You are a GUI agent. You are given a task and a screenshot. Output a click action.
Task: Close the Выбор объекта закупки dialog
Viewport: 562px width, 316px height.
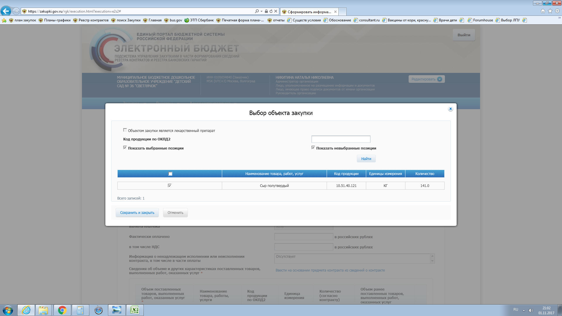[x=450, y=109]
